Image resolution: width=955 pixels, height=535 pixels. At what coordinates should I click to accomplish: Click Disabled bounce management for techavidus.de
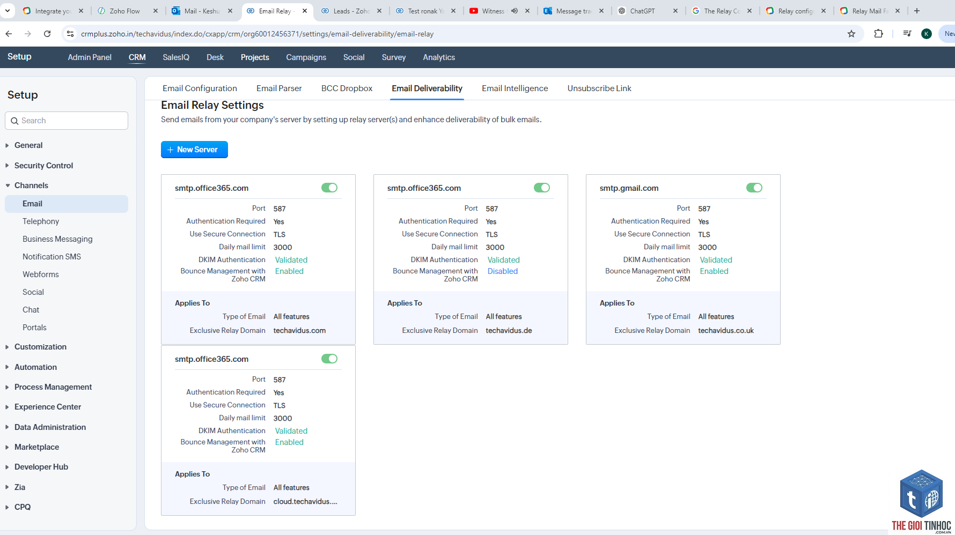[x=503, y=271]
